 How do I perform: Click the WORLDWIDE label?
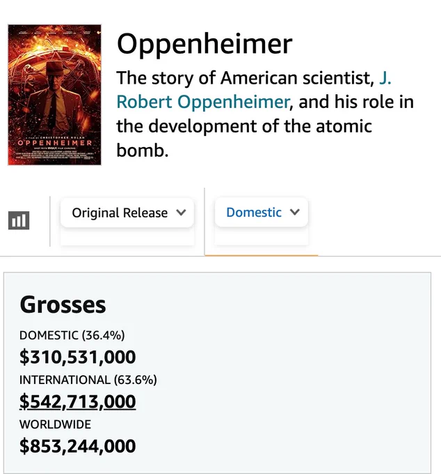pos(55,425)
